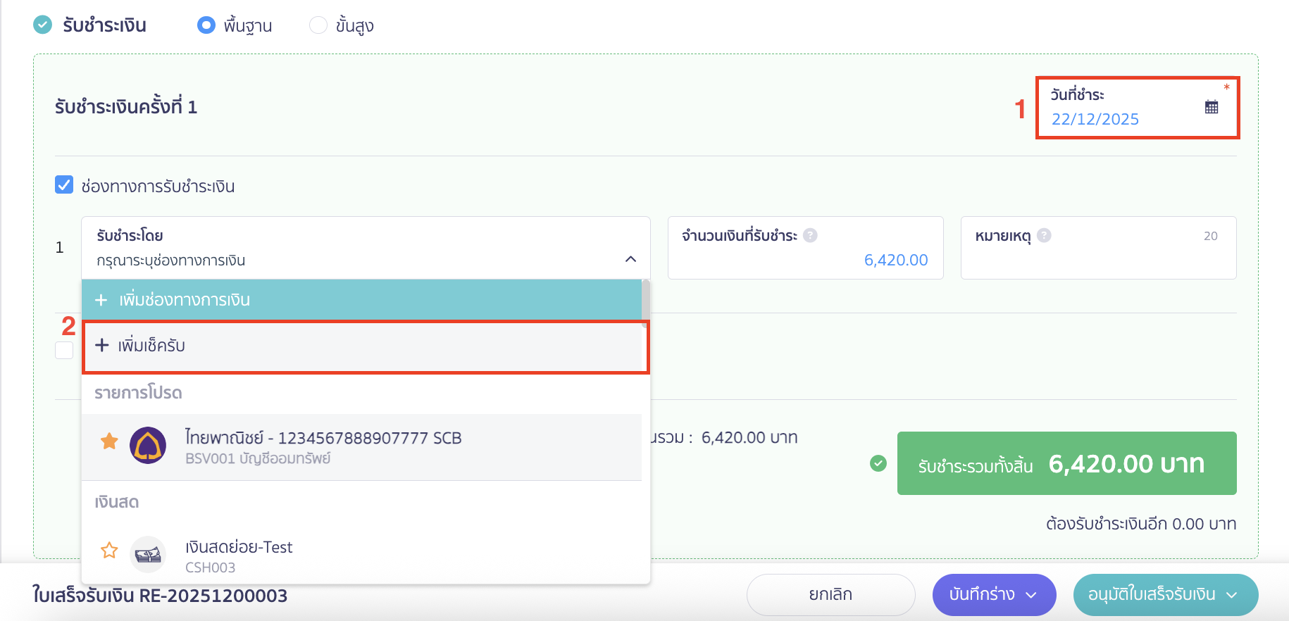The width and height of the screenshot is (1289, 621).
Task: Open the อนุมัติใบเสร็จรับเงิน dropdown arrow
Action: click(x=1232, y=595)
